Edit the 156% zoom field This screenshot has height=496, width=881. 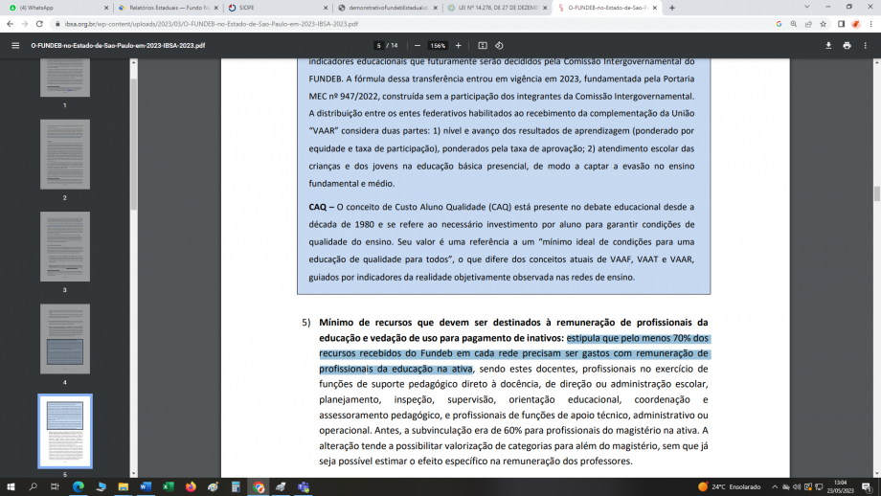point(438,46)
